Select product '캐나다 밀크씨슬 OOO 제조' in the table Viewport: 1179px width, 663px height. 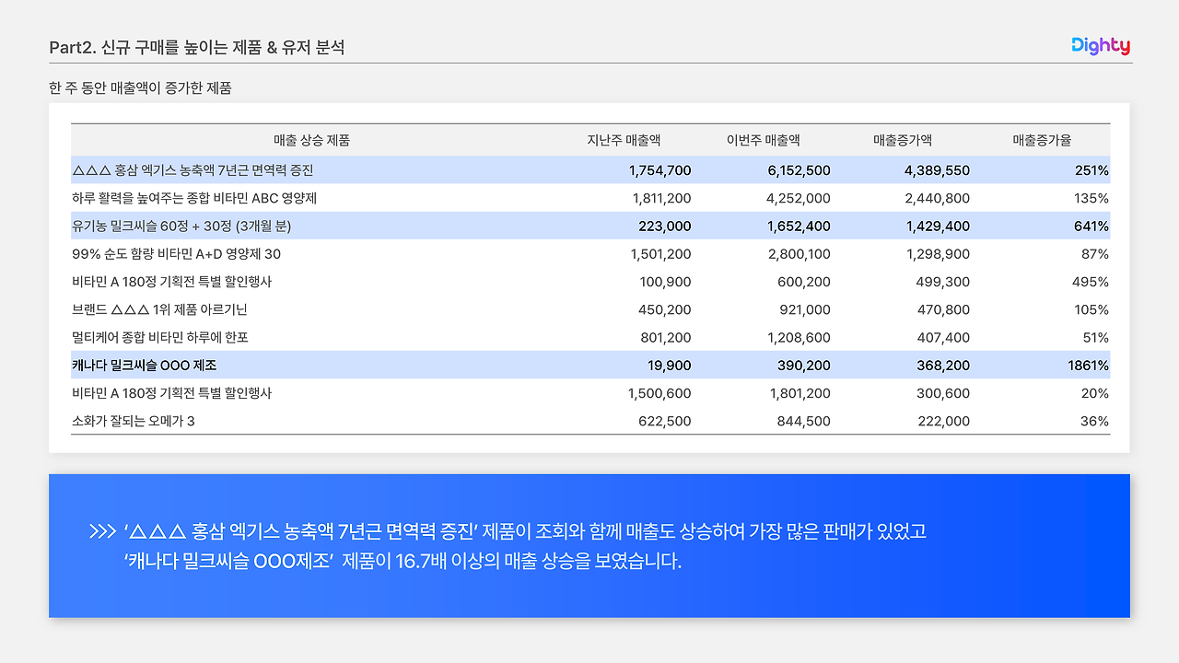144,365
